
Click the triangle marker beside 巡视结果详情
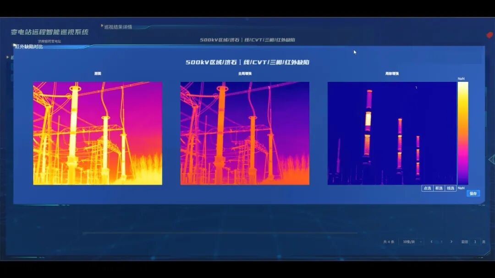pyautogui.click(x=102, y=26)
